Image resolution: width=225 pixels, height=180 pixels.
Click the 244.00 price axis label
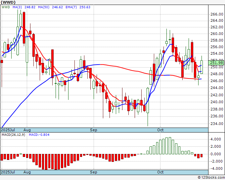pyautogui.click(x=217, y=88)
